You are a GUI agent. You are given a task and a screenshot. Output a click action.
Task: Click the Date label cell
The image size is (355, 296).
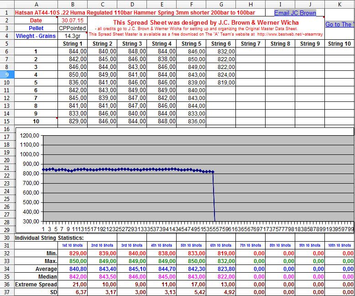coord(36,21)
